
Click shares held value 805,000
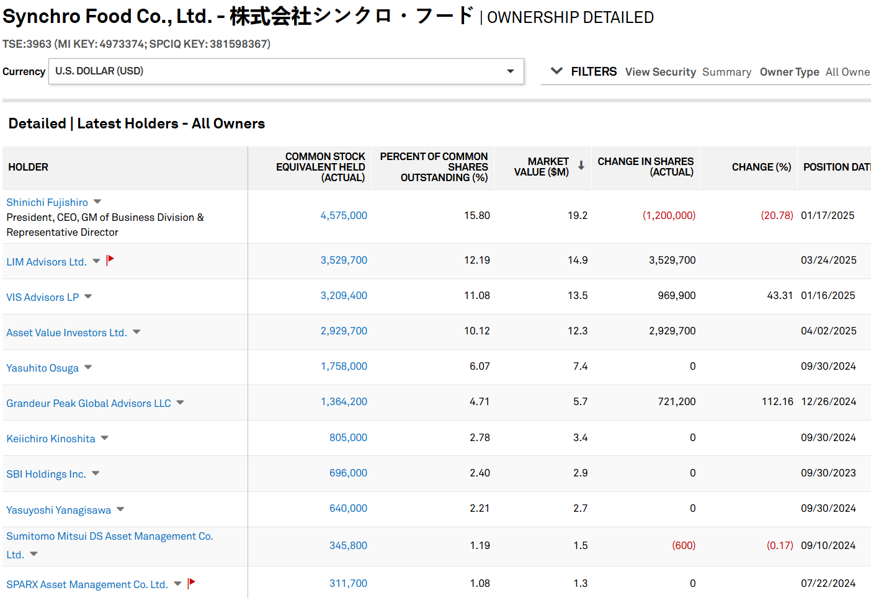click(348, 437)
